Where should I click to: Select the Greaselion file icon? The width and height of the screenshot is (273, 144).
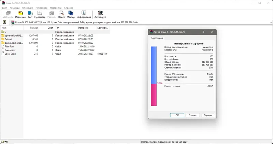(3, 50)
